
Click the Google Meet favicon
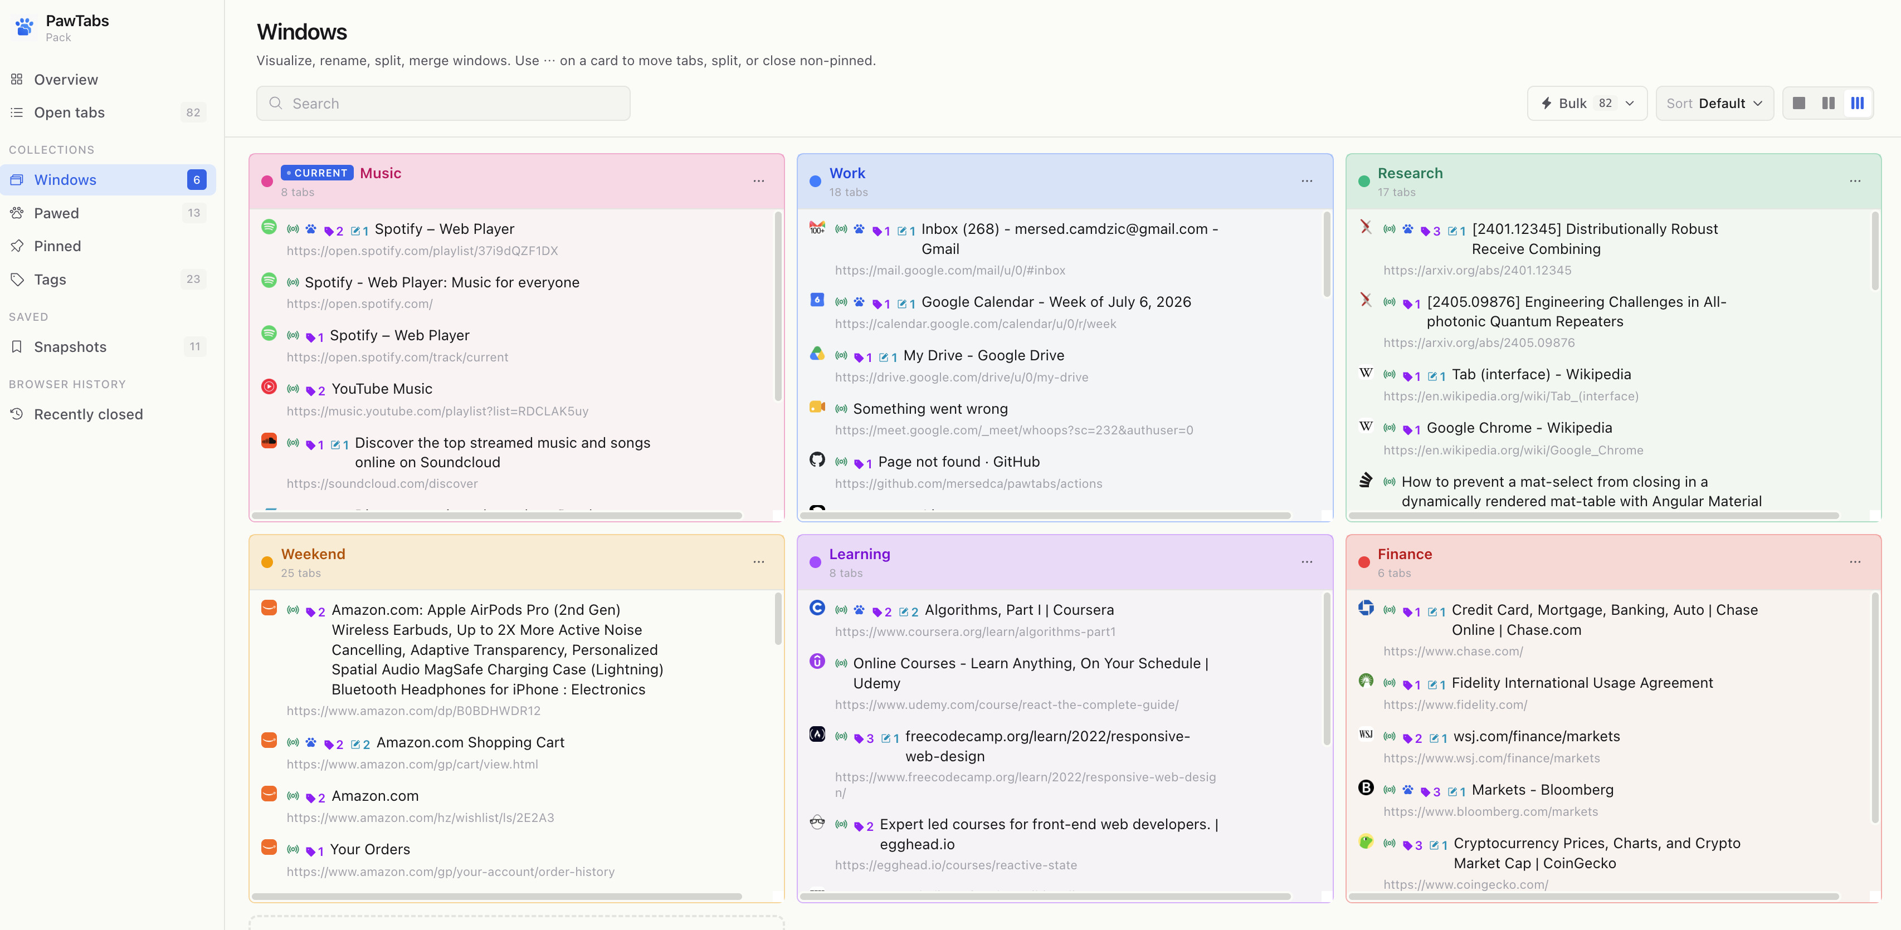[x=817, y=407]
